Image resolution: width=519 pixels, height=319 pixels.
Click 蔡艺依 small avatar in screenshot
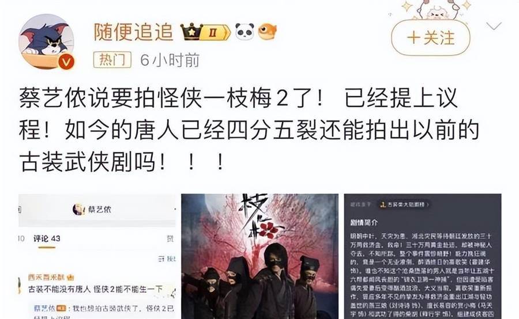coord(78,209)
